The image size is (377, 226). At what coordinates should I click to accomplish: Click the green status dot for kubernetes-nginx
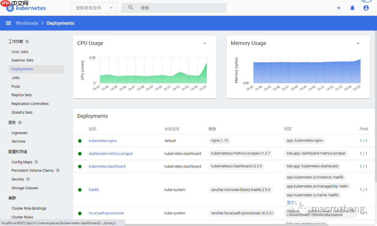pyautogui.click(x=80, y=141)
